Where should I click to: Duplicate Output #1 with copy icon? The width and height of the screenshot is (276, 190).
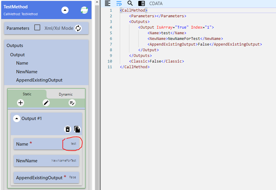click(x=77, y=129)
